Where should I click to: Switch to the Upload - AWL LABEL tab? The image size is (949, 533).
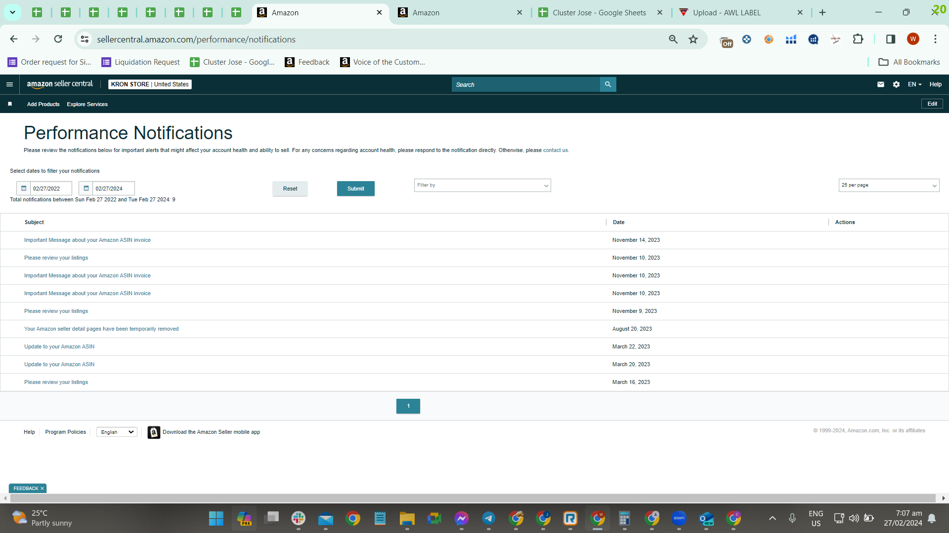727,13
